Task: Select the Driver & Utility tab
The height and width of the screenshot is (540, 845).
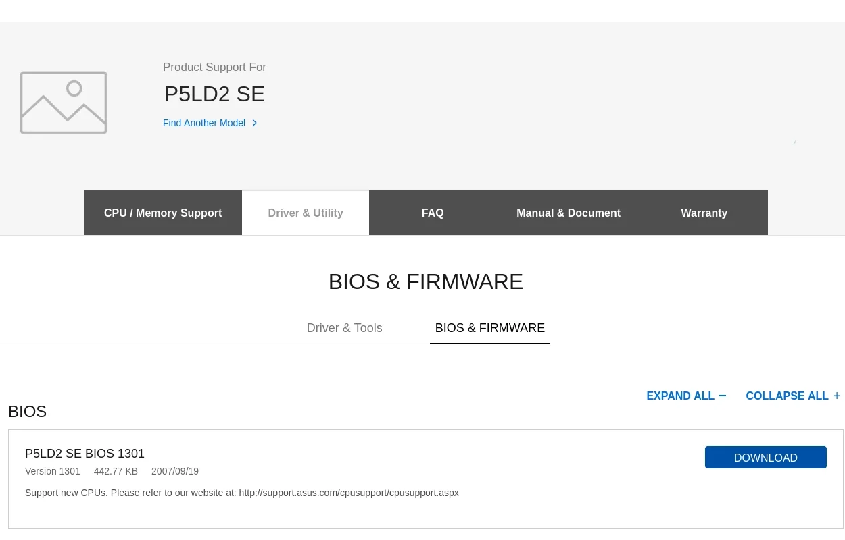Action: (306, 213)
